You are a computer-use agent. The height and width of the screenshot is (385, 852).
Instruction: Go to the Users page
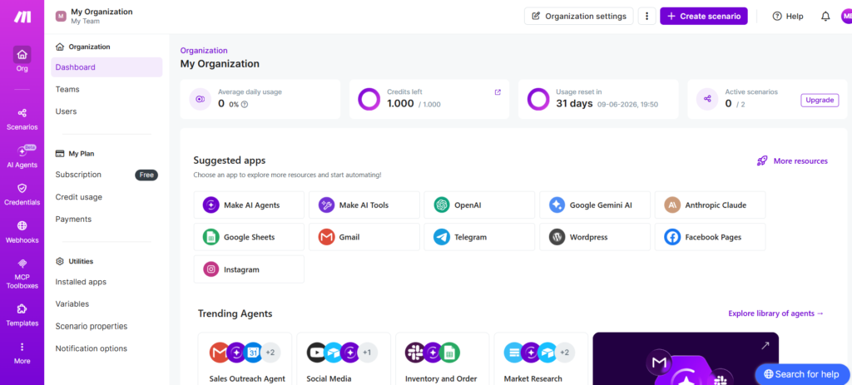pos(66,111)
